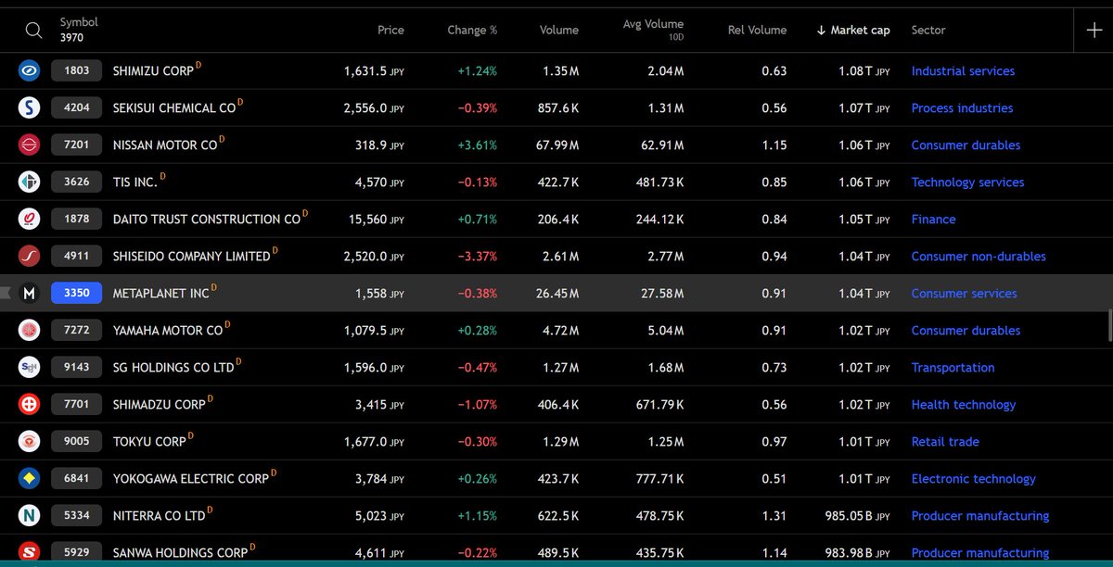
Task: Sort by the Change % column header
Action: 472,30
